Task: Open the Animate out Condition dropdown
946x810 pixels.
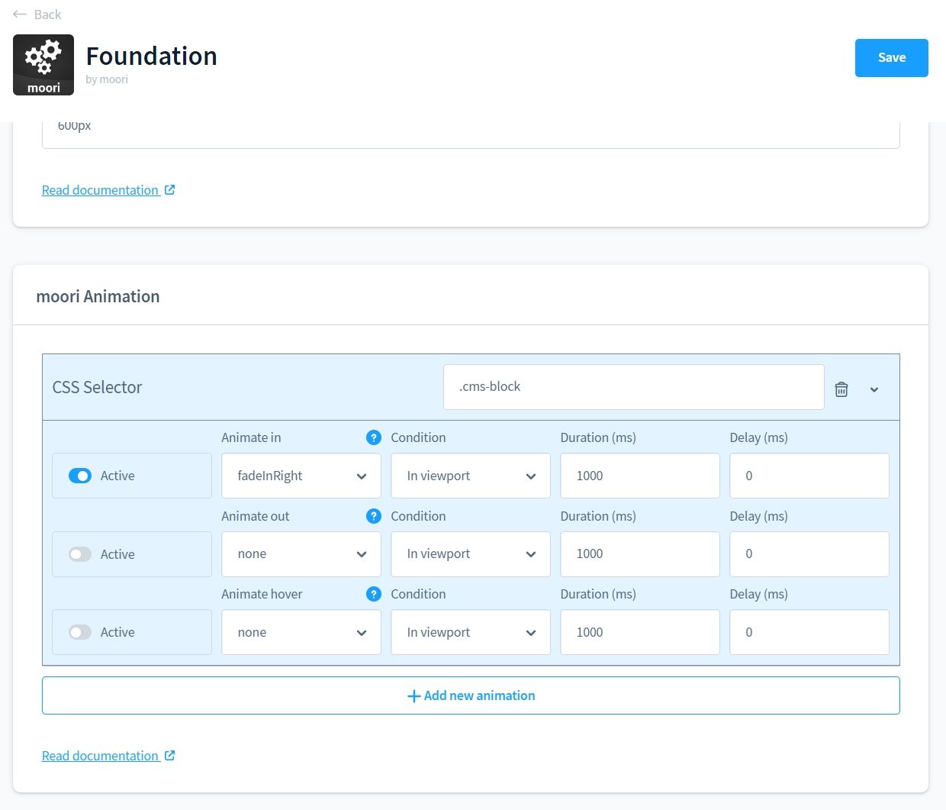Action: pyautogui.click(x=471, y=554)
